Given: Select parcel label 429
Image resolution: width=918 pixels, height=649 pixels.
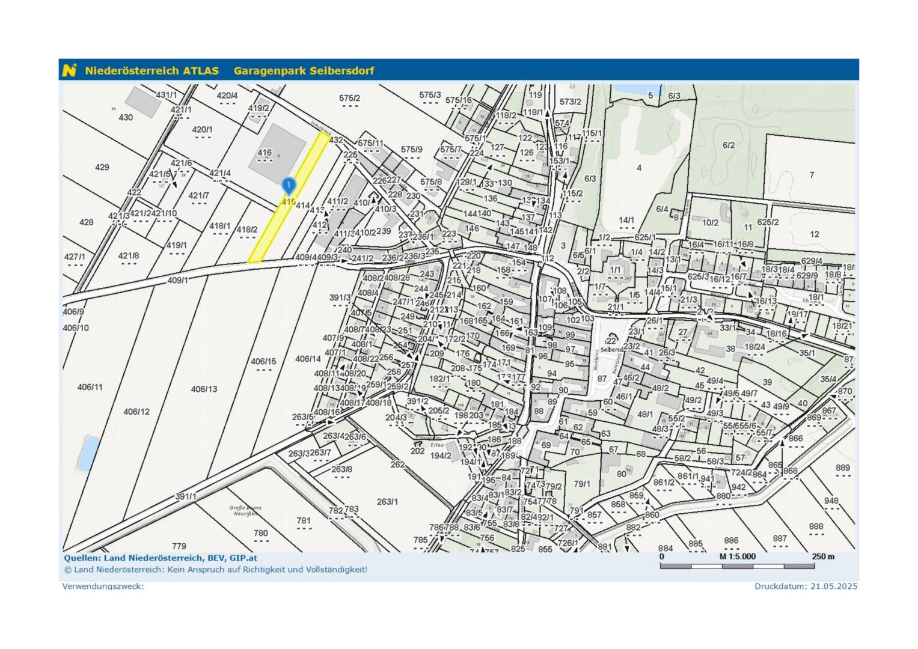Looking at the screenshot, I should point(102,167).
